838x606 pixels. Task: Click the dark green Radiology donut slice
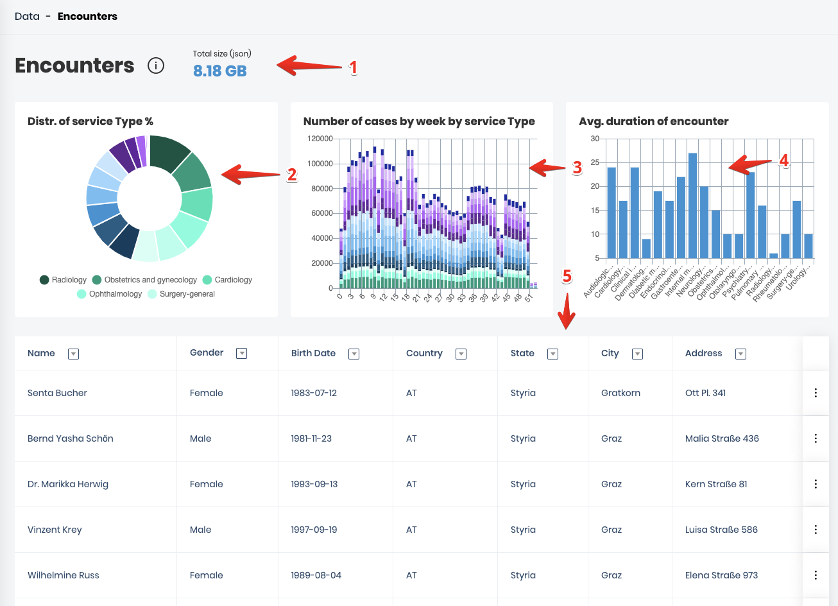click(x=167, y=151)
